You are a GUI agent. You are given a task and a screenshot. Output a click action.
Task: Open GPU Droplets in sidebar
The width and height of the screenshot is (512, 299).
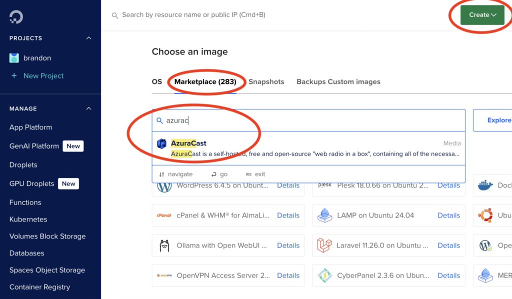click(x=31, y=184)
